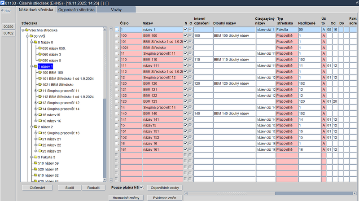The width and height of the screenshot is (359, 201).
Task: Click folder icon of Všechna střediska root
Action: point(27,30)
